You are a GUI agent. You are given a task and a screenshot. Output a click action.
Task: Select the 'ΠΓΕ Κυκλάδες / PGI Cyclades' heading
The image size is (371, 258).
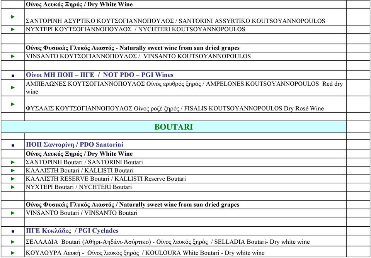(72, 231)
